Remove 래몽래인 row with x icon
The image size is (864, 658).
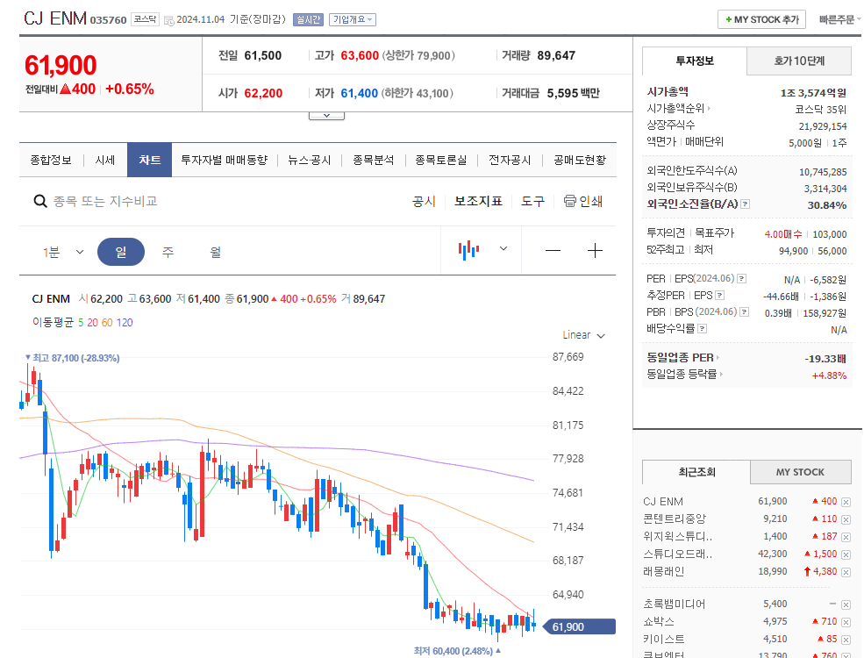coord(846,572)
